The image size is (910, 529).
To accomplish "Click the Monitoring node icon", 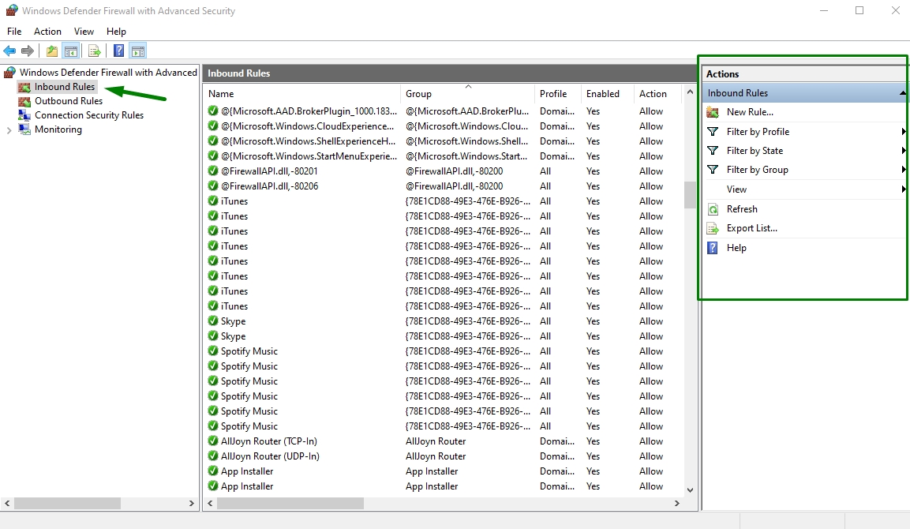I will pyautogui.click(x=24, y=129).
